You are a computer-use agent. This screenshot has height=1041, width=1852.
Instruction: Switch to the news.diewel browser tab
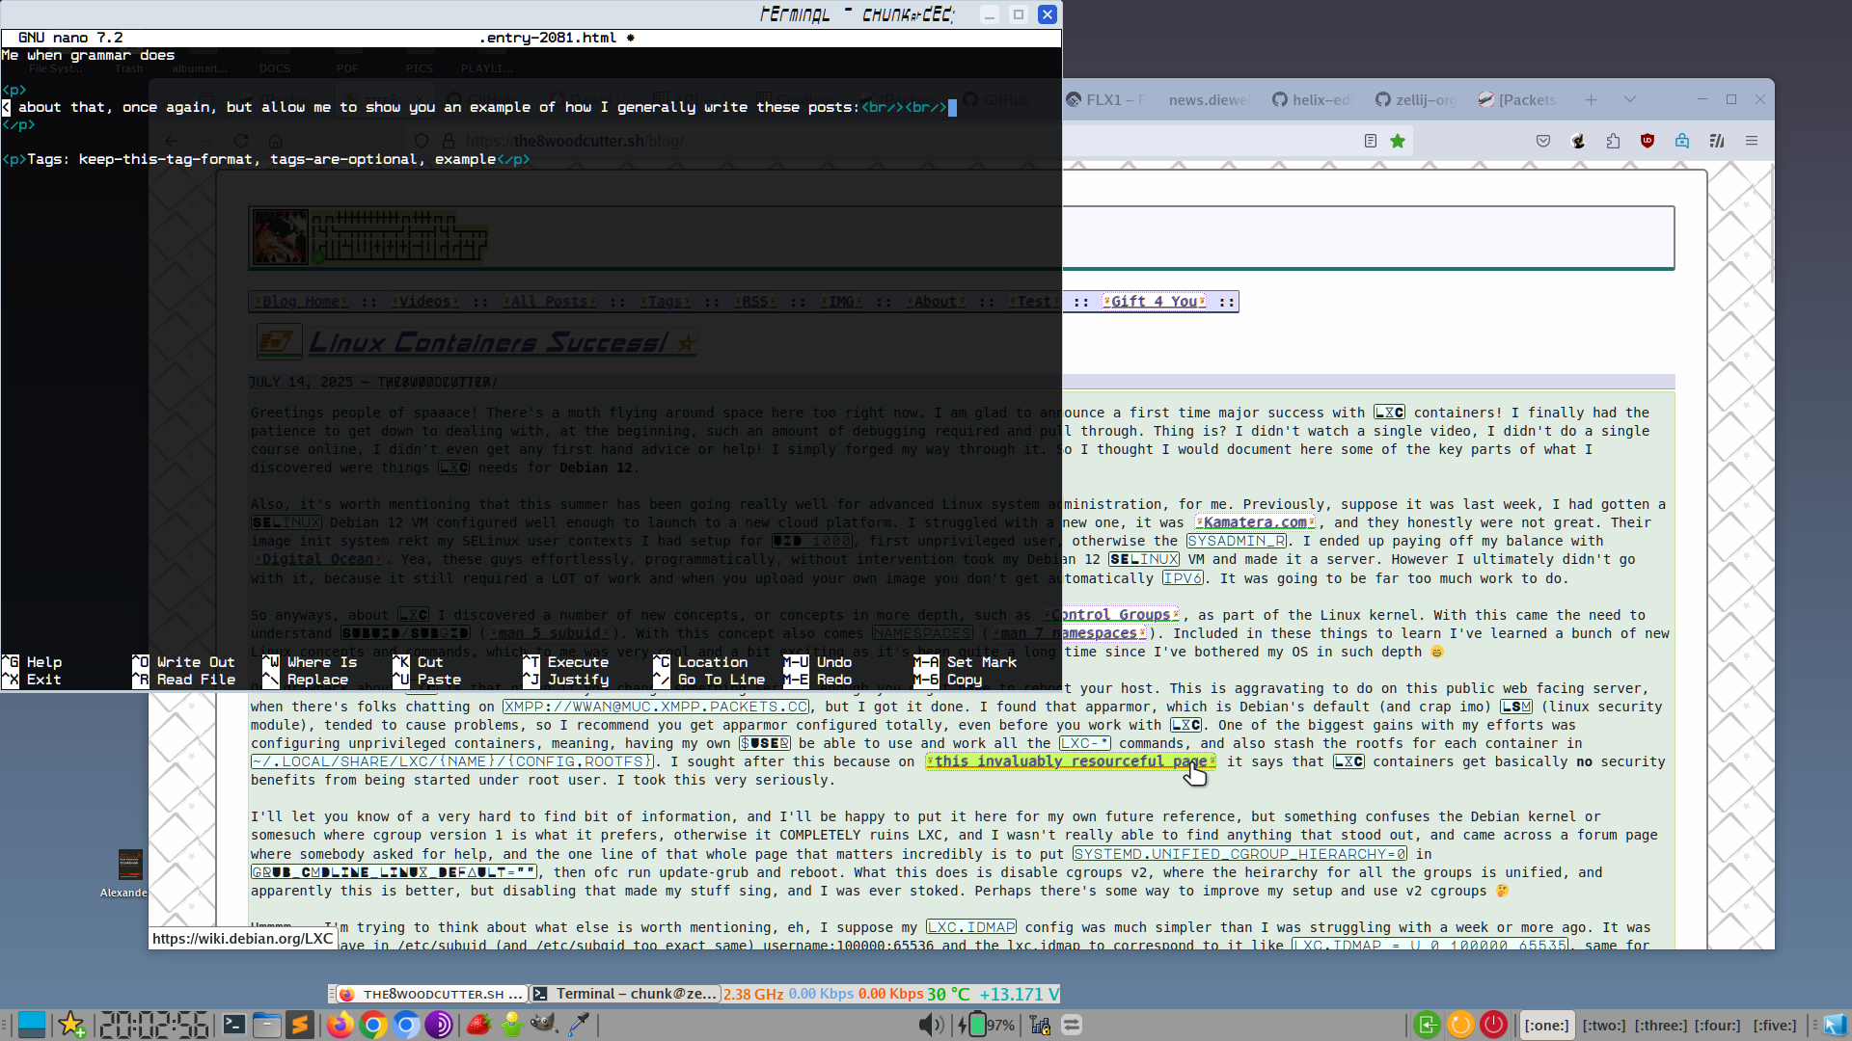point(1209,100)
